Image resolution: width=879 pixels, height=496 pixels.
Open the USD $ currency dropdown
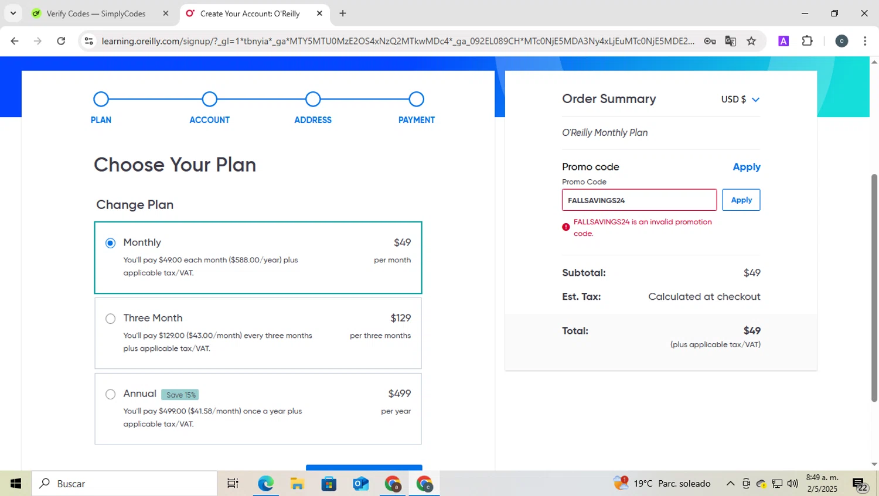point(740,100)
